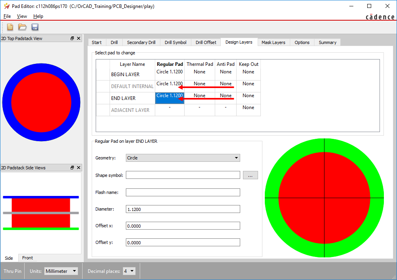Maximize the Pad Editor window

[x=369, y=6]
